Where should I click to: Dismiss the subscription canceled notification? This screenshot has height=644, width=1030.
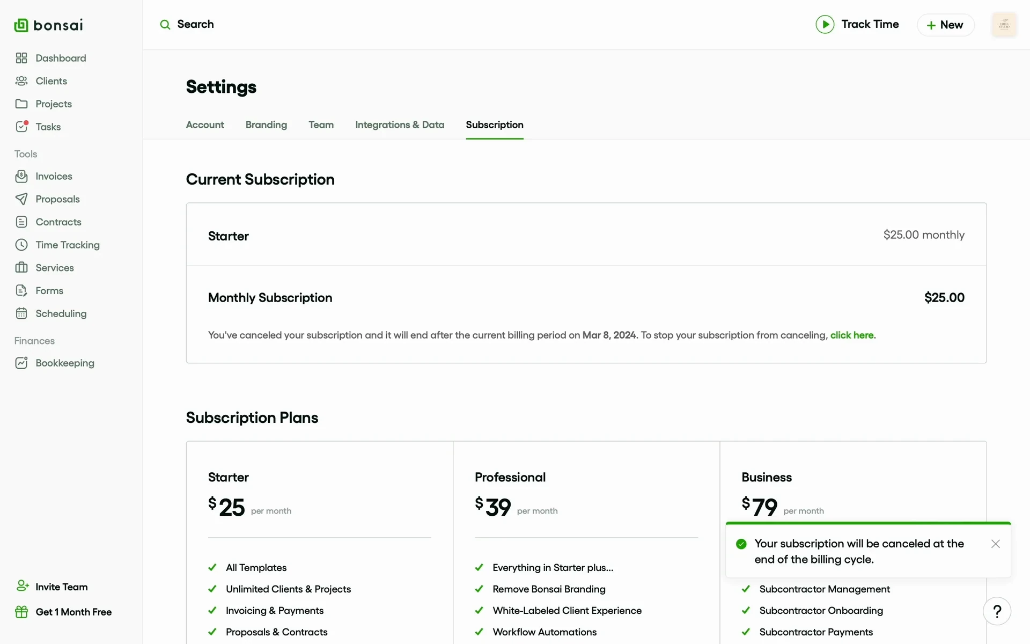click(996, 544)
